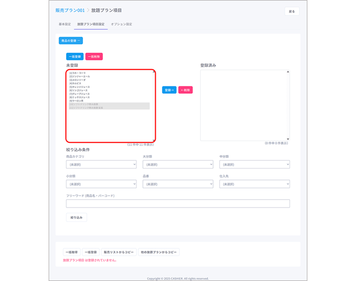Image resolution: width=356 pixels, height=281 pixels.
Task: Open the 販売プラン001 breadcrumb link
Action: 70,10
